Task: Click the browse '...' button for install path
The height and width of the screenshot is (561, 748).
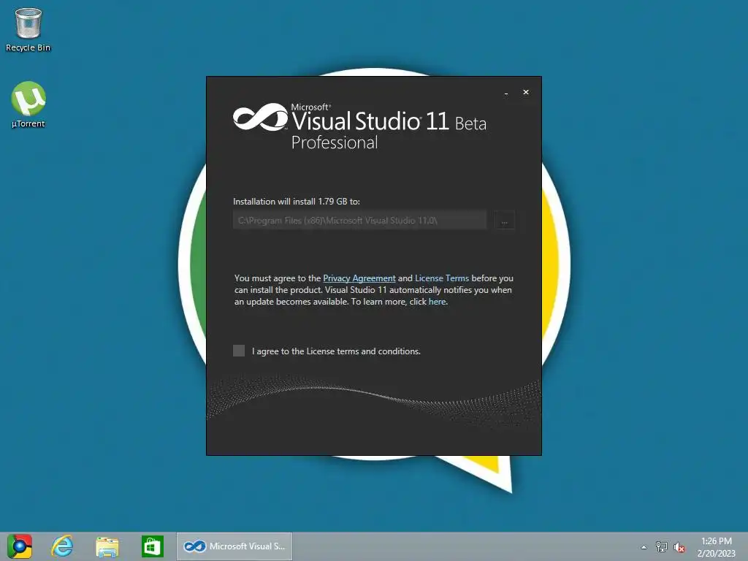Action: click(505, 221)
